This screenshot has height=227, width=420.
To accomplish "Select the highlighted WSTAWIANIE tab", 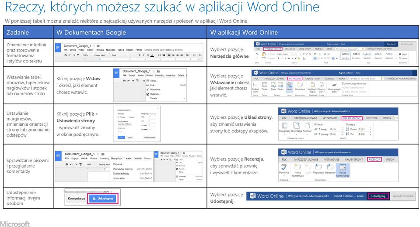I will 294,79.
